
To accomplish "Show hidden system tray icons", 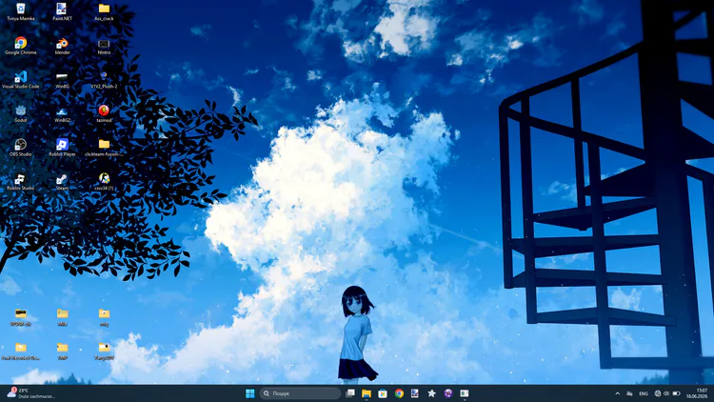I will pos(618,393).
